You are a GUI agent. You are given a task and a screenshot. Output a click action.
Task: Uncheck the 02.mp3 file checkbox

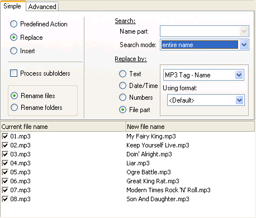click(5, 145)
